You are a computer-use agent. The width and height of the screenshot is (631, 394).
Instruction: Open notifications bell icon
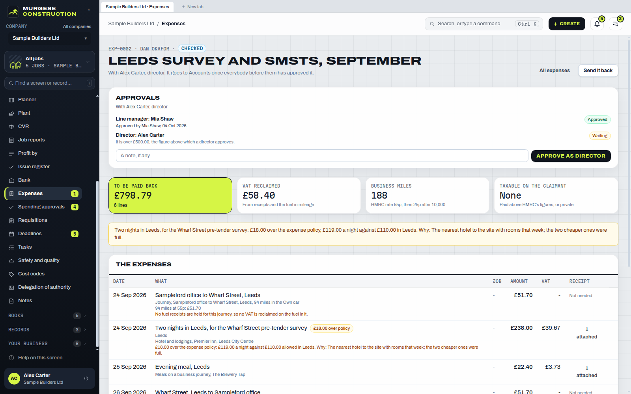click(x=597, y=24)
